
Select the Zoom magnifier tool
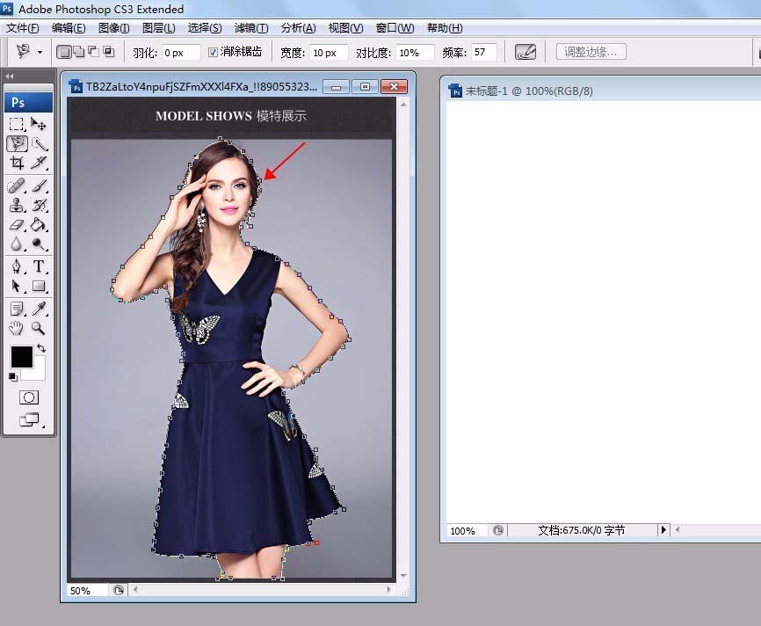(x=40, y=328)
